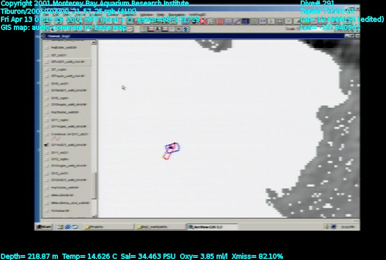Click the red outlined polygon on the map
The height and width of the screenshot is (260, 386).
click(166, 156)
